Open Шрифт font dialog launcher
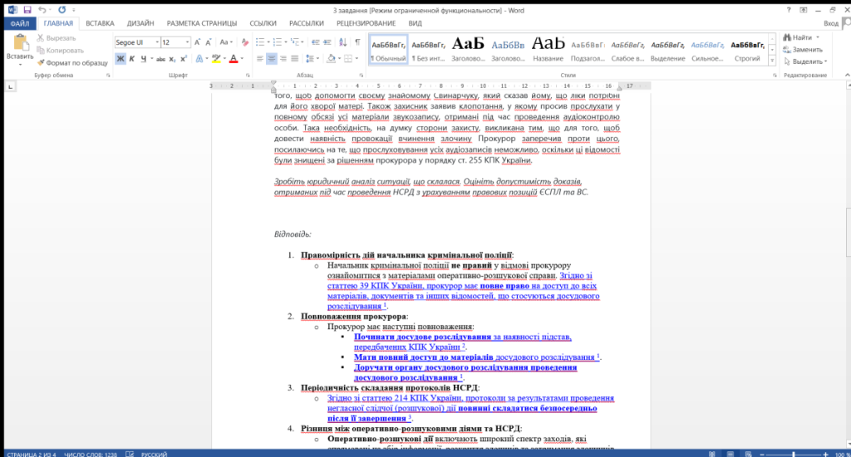The width and height of the screenshot is (851, 457). (248, 76)
